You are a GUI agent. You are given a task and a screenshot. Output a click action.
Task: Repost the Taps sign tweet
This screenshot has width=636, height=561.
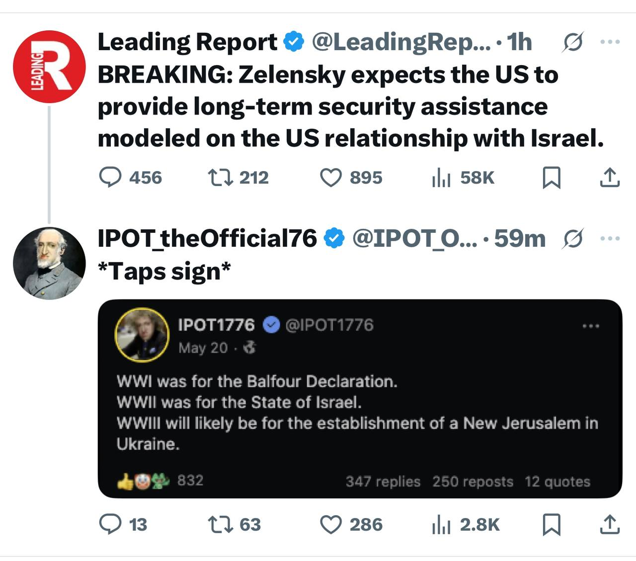point(220,524)
